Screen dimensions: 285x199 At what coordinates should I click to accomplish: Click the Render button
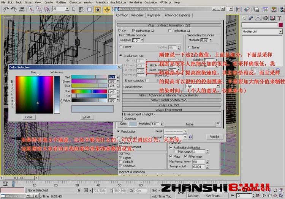tap(214, 137)
